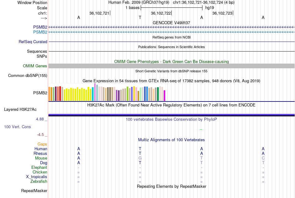Click the ---> strand direction arrow label

coord(44,18)
